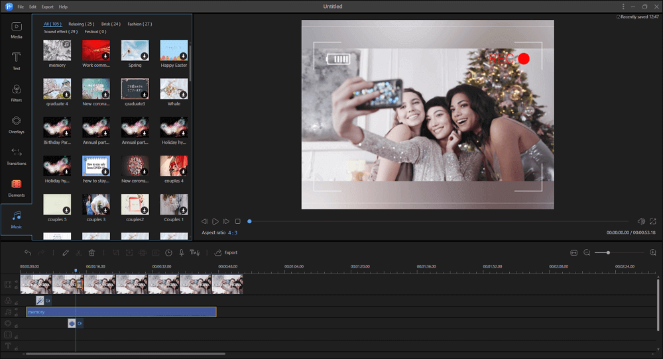The image size is (663, 359).
Task: Mute the video track speaker icon
Action: click(16, 282)
